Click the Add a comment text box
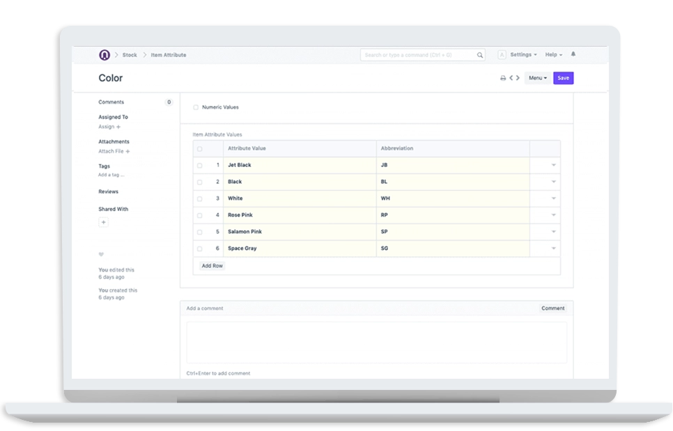The image size is (673, 431). [376, 342]
